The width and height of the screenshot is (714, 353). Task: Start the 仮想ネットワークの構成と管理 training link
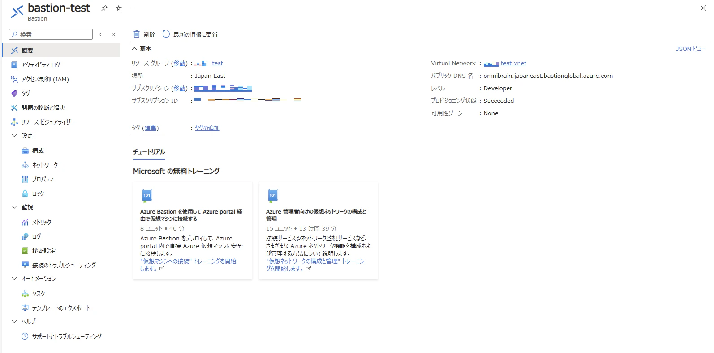pyautogui.click(x=315, y=265)
